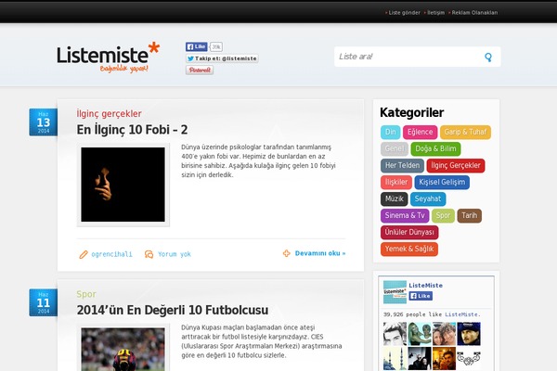Open the Liste gönder link
557x371 pixels.
404,13
